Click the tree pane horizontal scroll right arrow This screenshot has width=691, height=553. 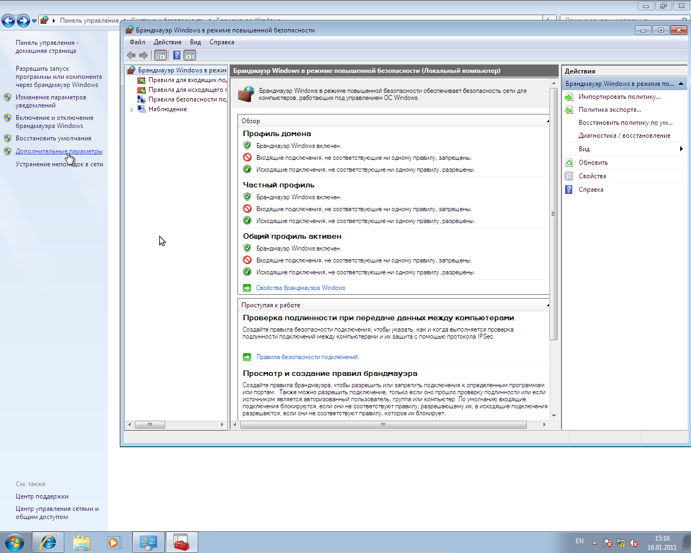[222, 424]
